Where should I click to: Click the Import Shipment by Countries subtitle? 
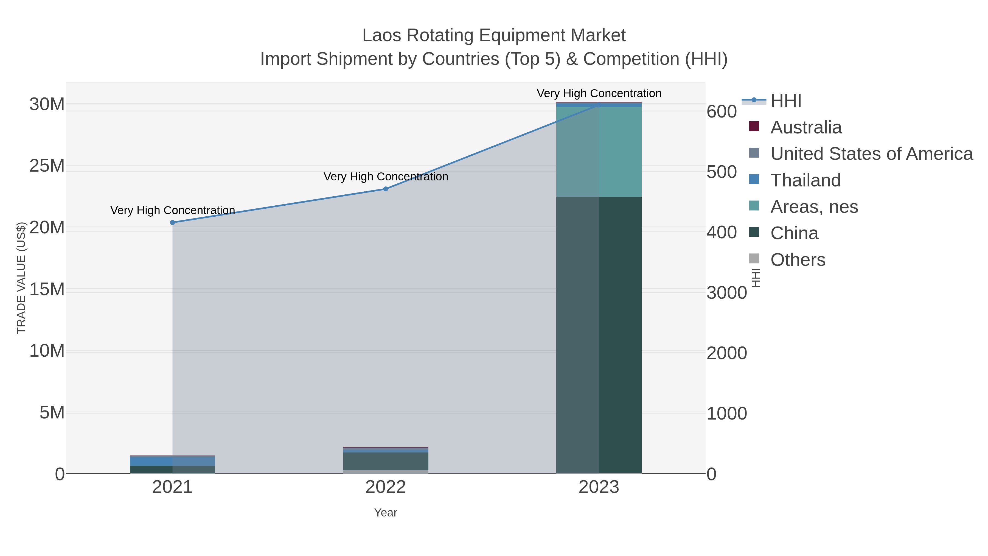494,59
